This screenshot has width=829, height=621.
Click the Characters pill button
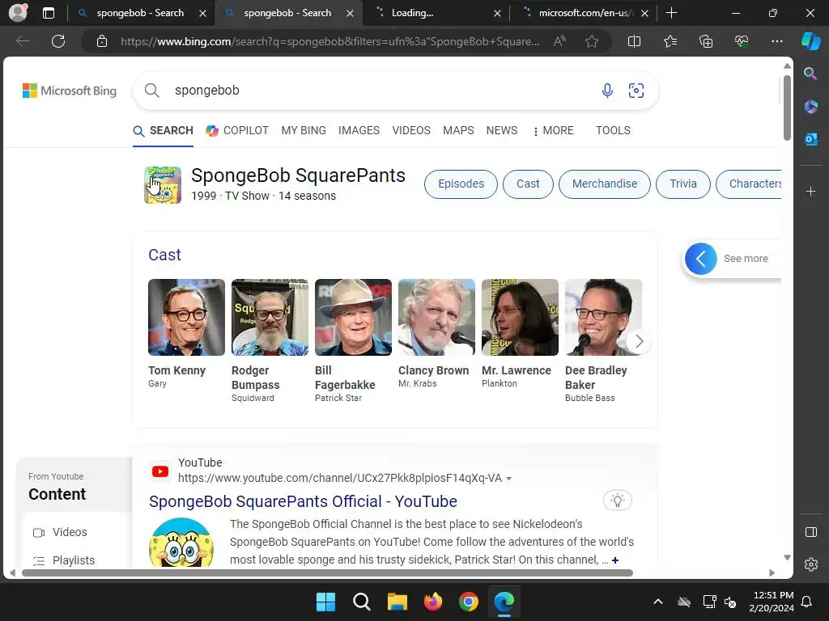(749, 184)
